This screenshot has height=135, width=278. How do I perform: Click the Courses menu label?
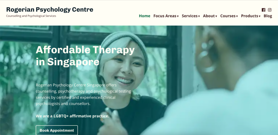[228, 16]
